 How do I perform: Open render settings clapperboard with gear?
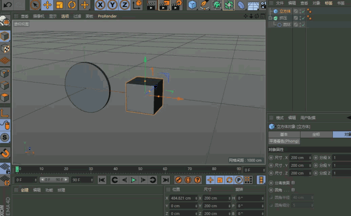[177, 5]
